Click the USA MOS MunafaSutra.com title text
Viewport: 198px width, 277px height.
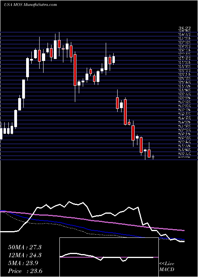[x=30, y=5]
